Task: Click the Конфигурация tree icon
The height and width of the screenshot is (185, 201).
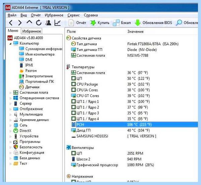Action: coord(16,153)
